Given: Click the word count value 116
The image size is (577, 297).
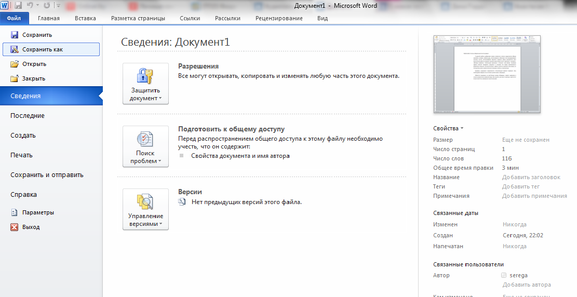Looking at the screenshot, I should pos(507,158).
